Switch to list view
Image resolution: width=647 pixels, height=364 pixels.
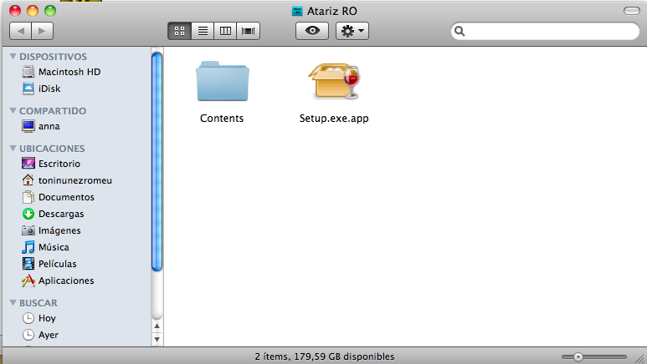pyautogui.click(x=203, y=31)
